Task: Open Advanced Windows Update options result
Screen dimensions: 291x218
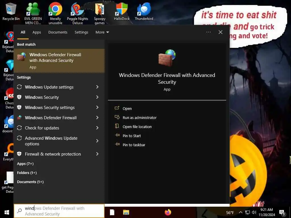Action: coord(51,141)
